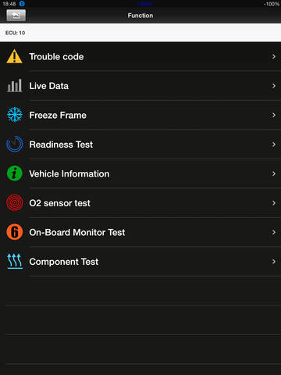
Task: Tap the ECU: 10 info bar
Action: (140, 33)
